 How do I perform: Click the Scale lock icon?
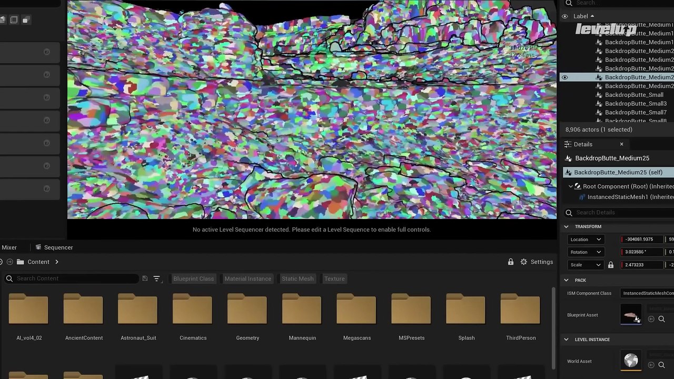[x=610, y=265]
